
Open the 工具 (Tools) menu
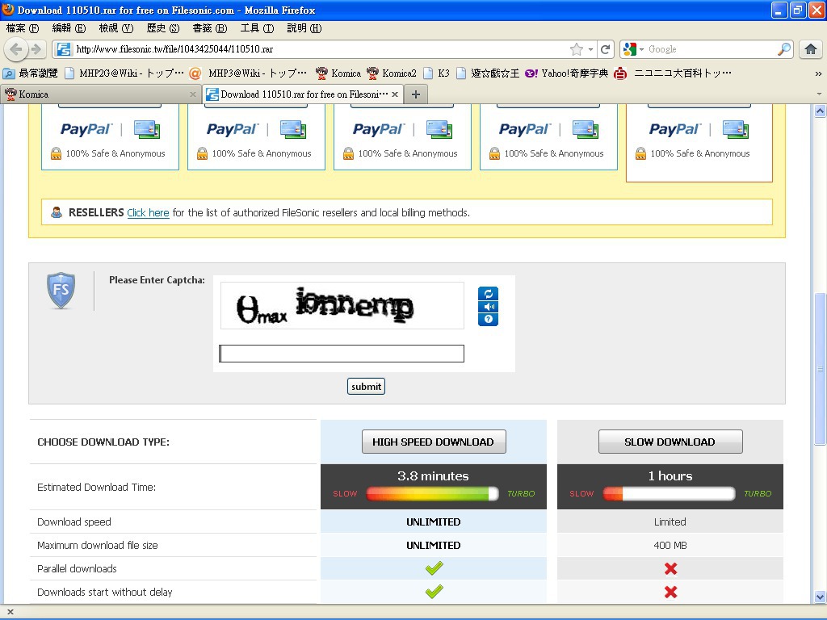(x=257, y=28)
